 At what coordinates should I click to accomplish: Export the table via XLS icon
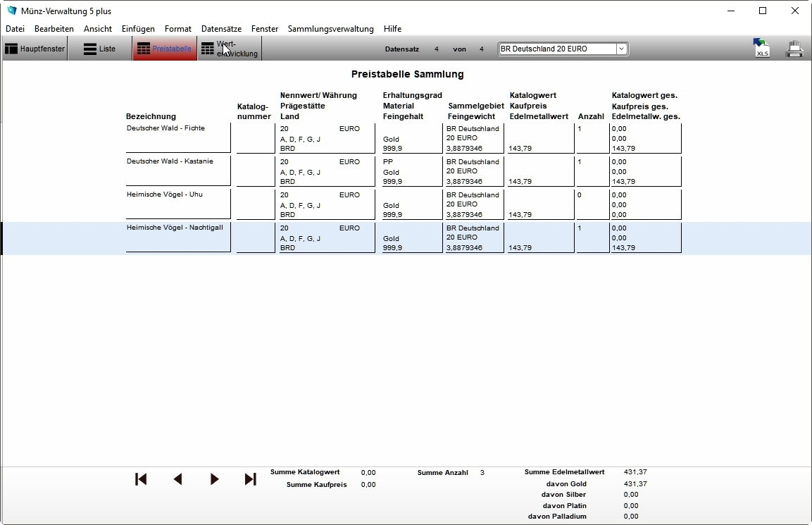761,49
